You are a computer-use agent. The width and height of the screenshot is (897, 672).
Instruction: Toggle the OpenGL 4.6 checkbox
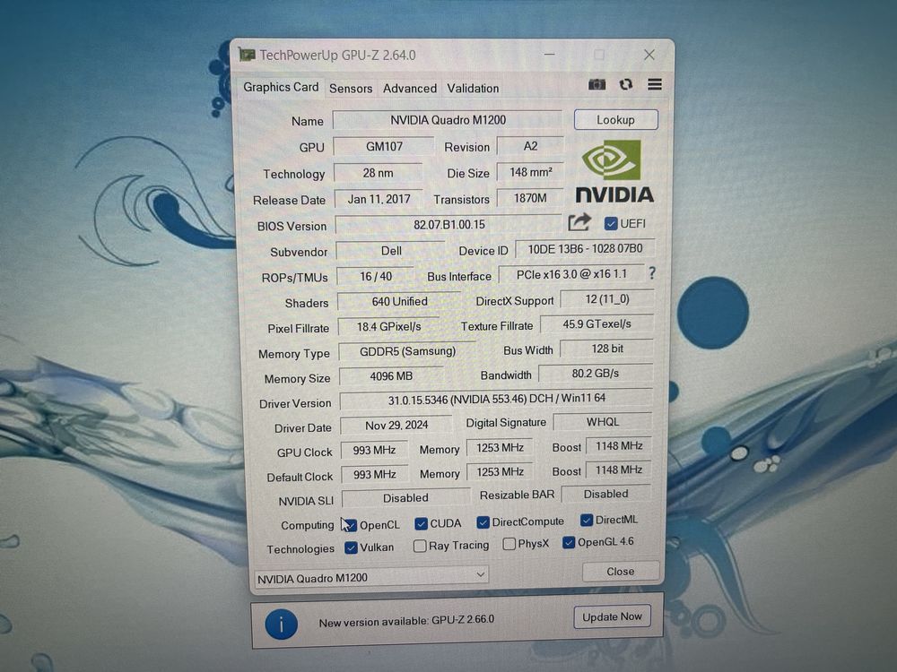tap(569, 542)
